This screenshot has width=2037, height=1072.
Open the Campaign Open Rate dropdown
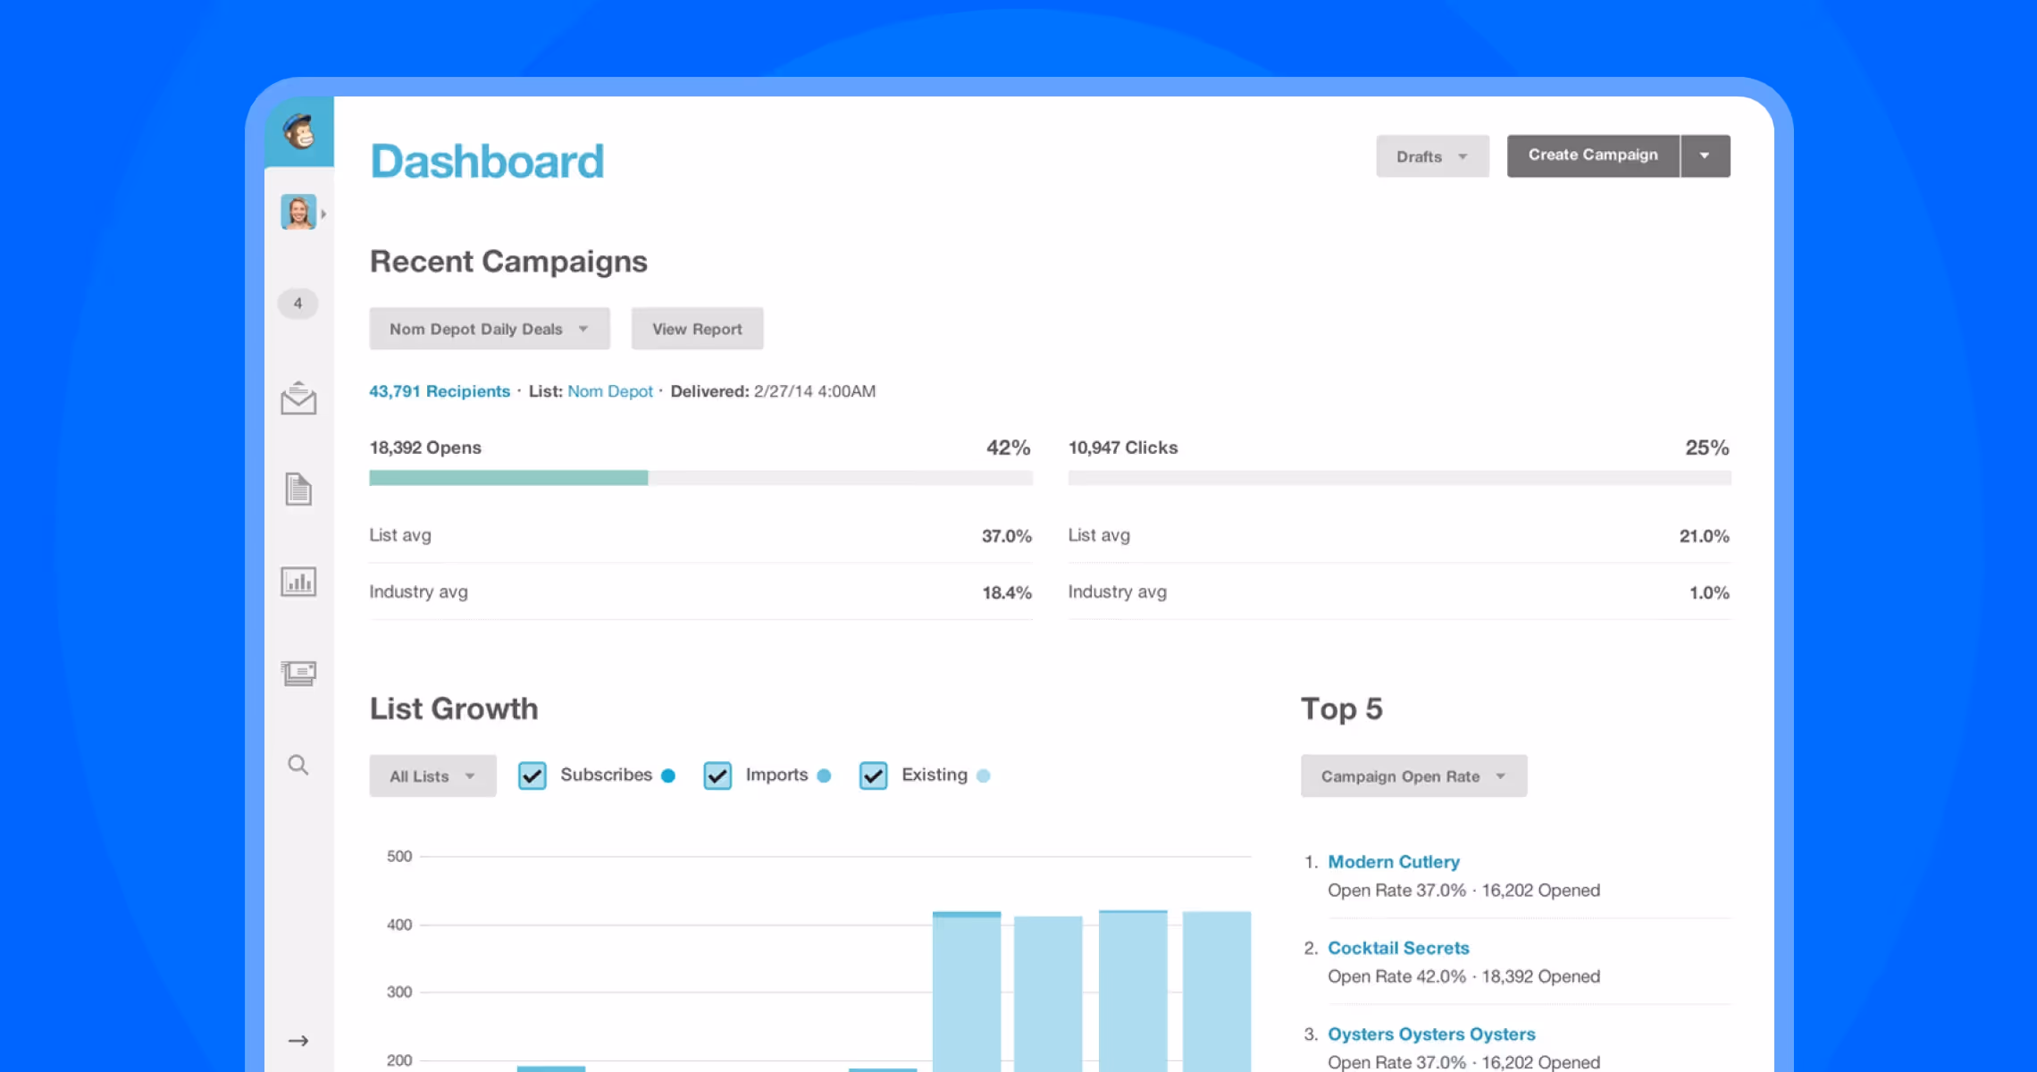(x=1412, y=775)
